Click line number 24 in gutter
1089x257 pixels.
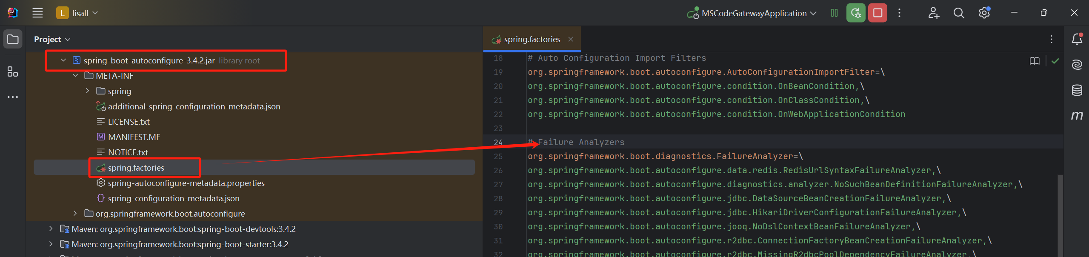[498, 143]
